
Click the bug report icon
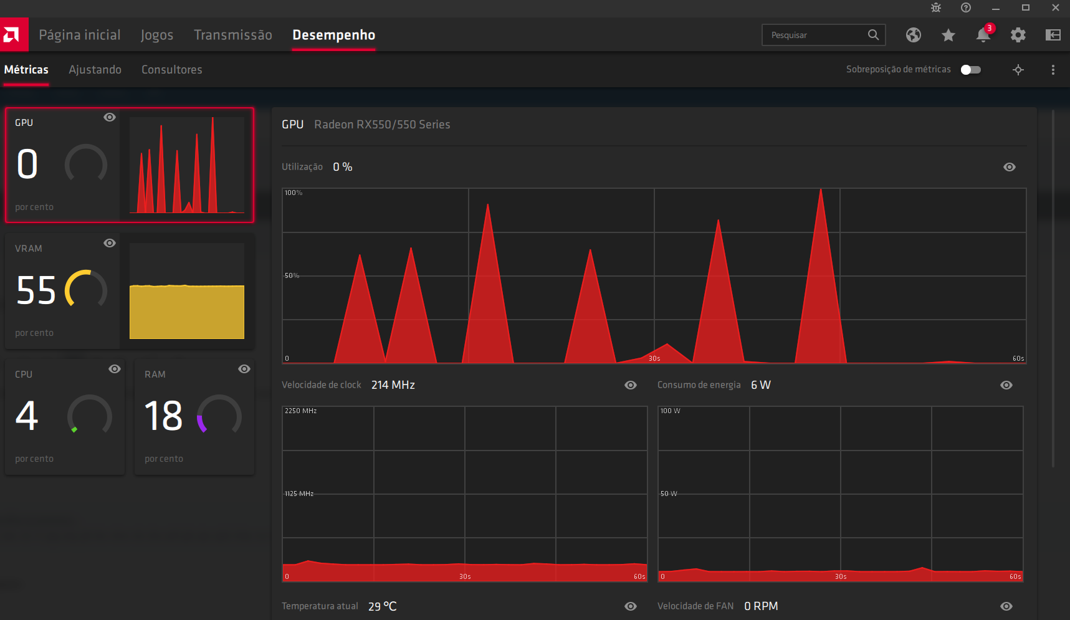pyautogui.click(x=936, y=7)
